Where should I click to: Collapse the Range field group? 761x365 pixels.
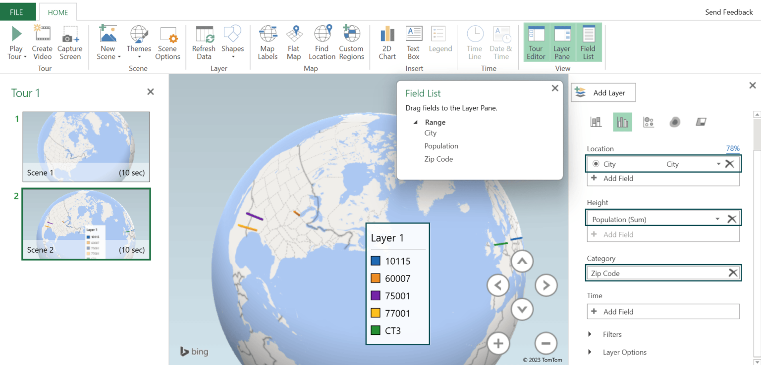415,122
